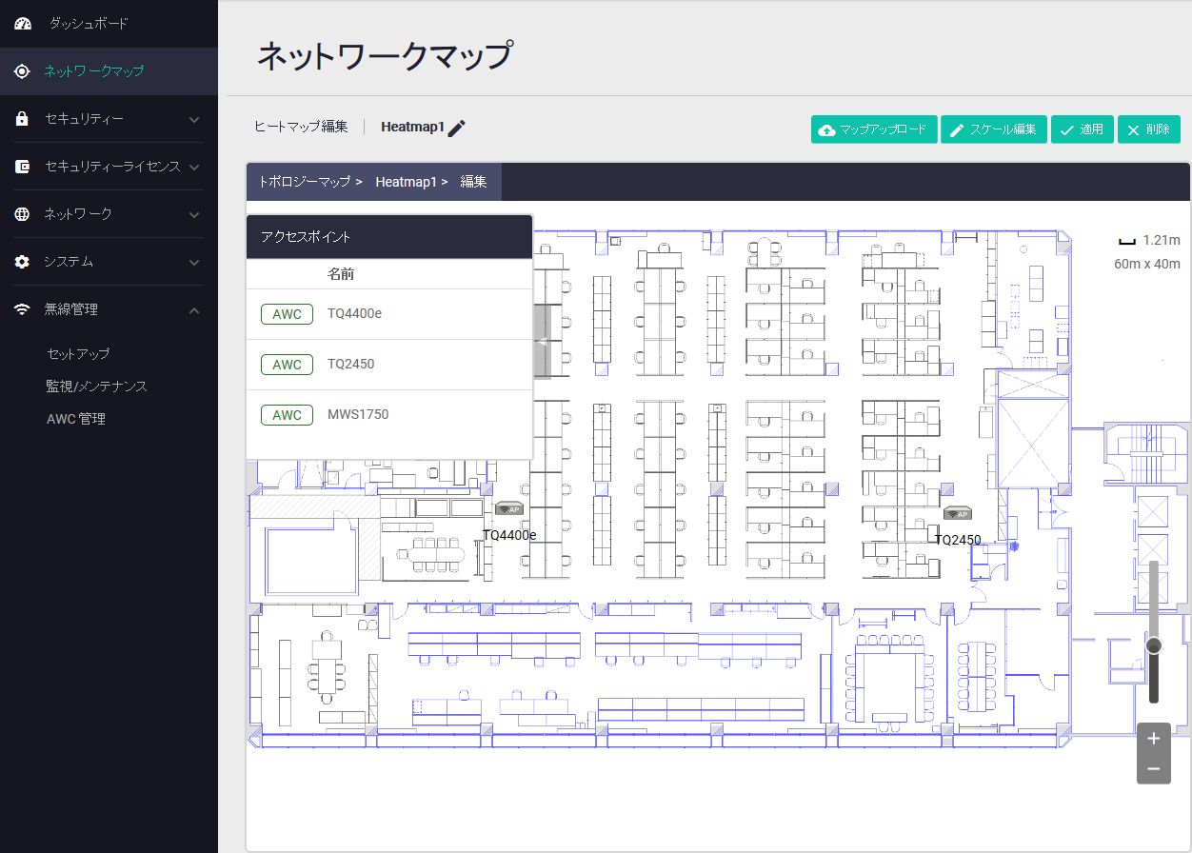This screenshot has width=1192, height=853.
Task: Expand the セキュリティー menu
Action: [x=109, y=119]
